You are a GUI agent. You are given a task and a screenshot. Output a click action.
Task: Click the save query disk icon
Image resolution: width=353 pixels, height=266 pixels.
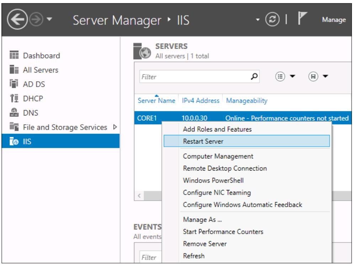click(313, 76)
